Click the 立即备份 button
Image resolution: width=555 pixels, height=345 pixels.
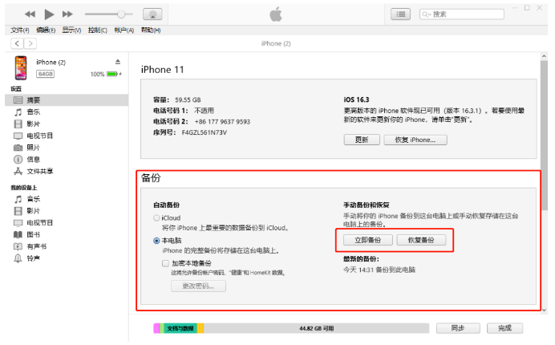368,240
